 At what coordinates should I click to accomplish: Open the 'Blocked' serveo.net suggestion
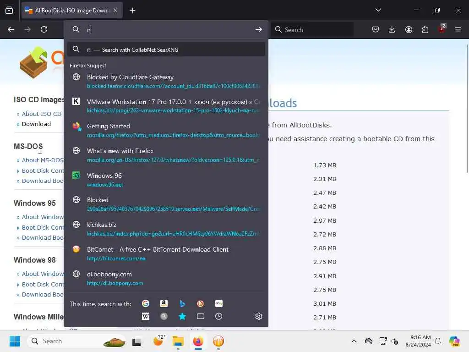[166, 204]
